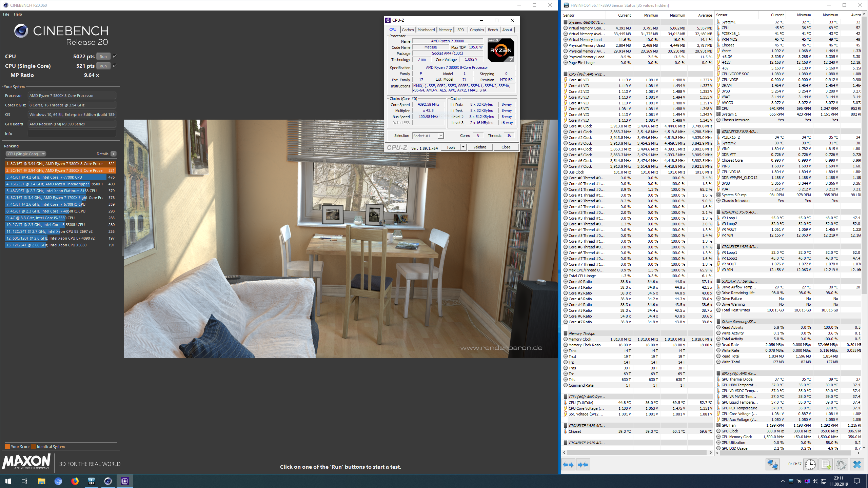This screenshot has height=488, width=868.
Task: Reset the HWiNFO clock timer icon
Action: click(x=810, y=465)
